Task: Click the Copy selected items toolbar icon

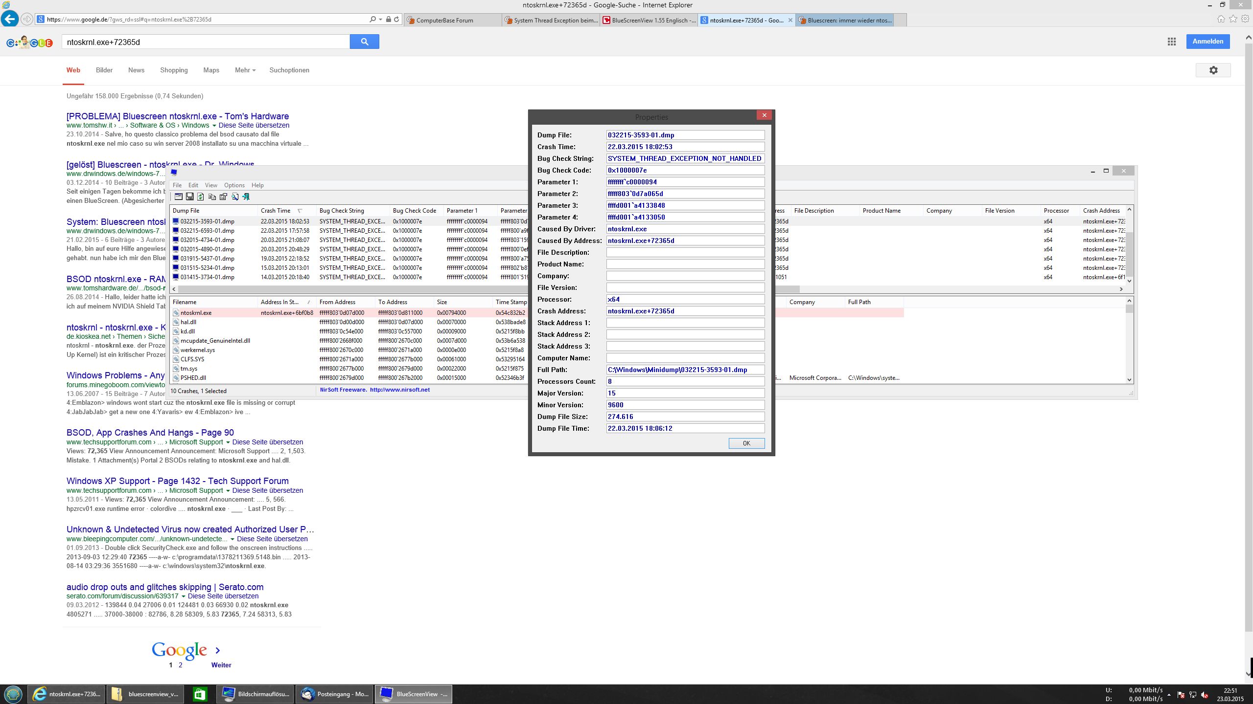Action: tap(212, 197)
